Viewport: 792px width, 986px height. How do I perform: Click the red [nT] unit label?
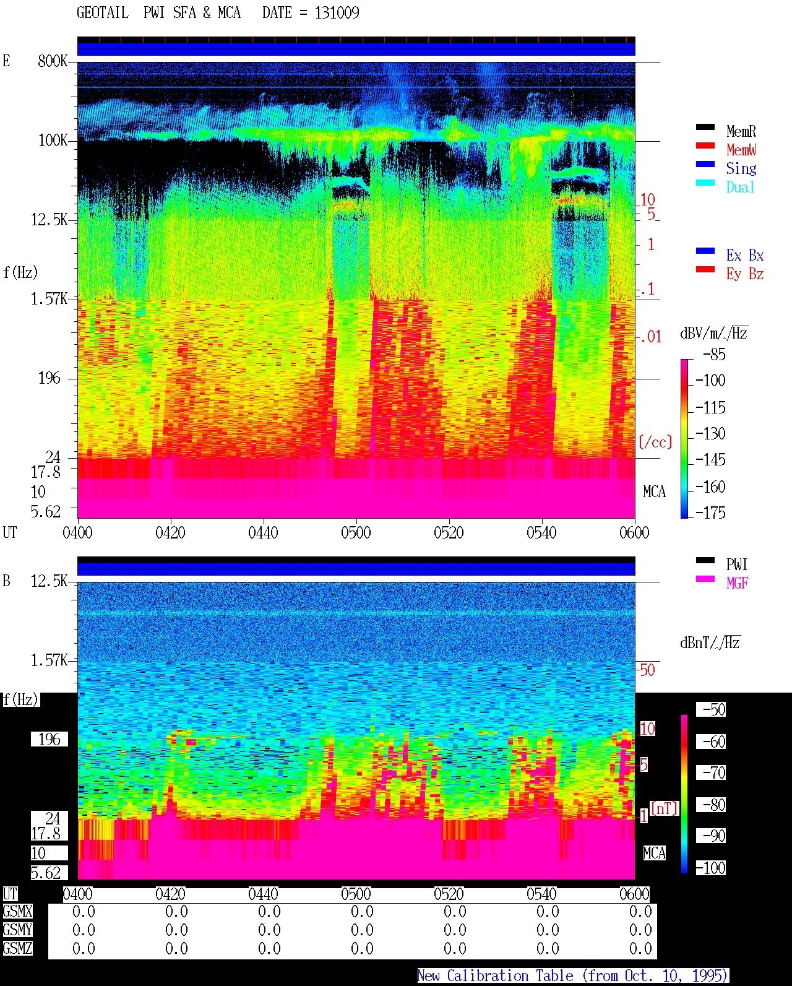[665, 808]
